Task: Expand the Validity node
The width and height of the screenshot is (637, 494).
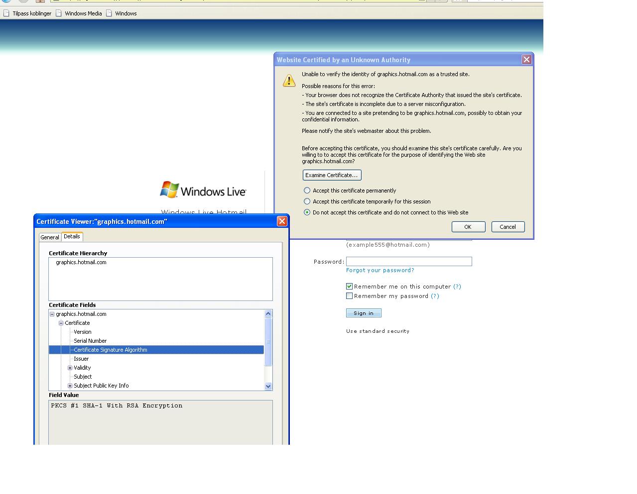Action: click(x=70, y=368)
